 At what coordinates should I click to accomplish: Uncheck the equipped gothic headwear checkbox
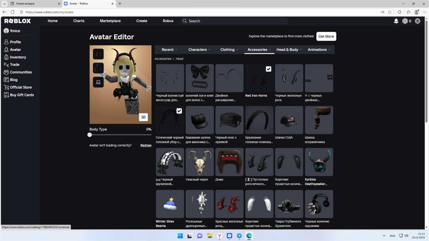(x=179, y=111)
